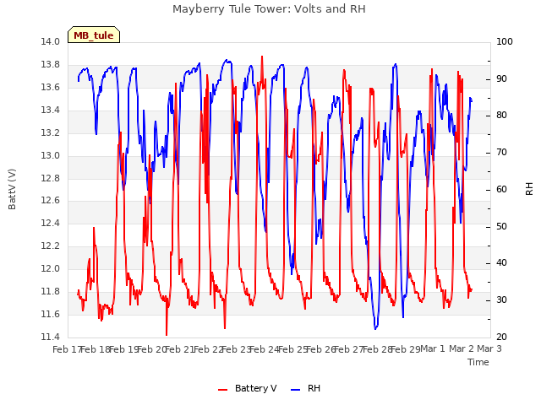Click the Feb 28 date label

(377, 349)
